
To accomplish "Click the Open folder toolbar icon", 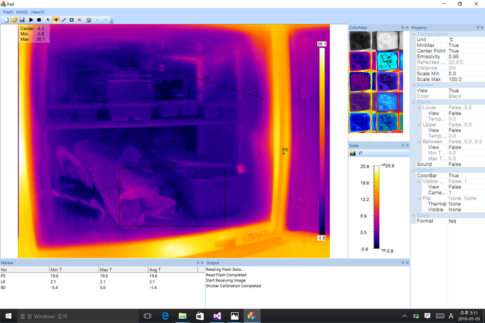I will [14, 20].
